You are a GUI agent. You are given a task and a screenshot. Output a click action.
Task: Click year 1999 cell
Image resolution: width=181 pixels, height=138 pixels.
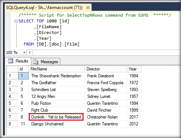[134, 110]
